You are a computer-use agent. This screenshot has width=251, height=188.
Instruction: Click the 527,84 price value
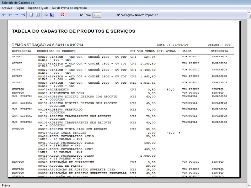tap(150, 57)
